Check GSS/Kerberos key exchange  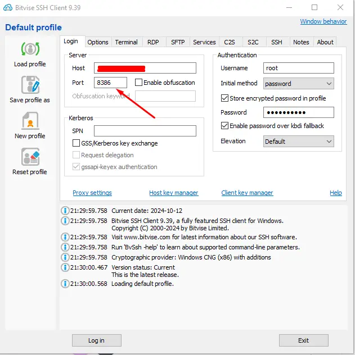pyautogui.click(x=76, y=143)
